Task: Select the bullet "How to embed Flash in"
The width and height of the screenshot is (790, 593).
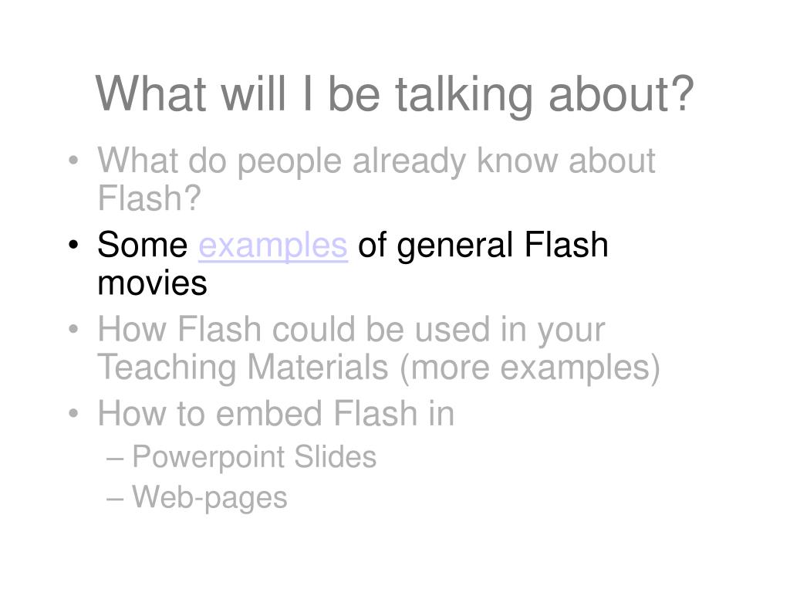Action: pyautogui.click(x=276, y=414)
